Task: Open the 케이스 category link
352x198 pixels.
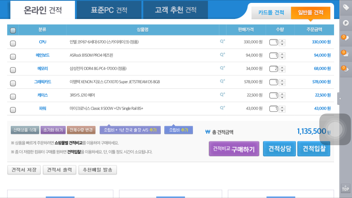Action: 42,95
